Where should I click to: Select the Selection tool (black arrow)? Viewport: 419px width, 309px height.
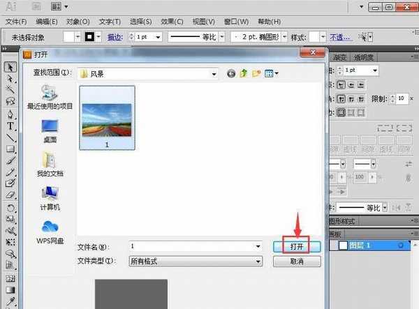[x=10, y=67]
